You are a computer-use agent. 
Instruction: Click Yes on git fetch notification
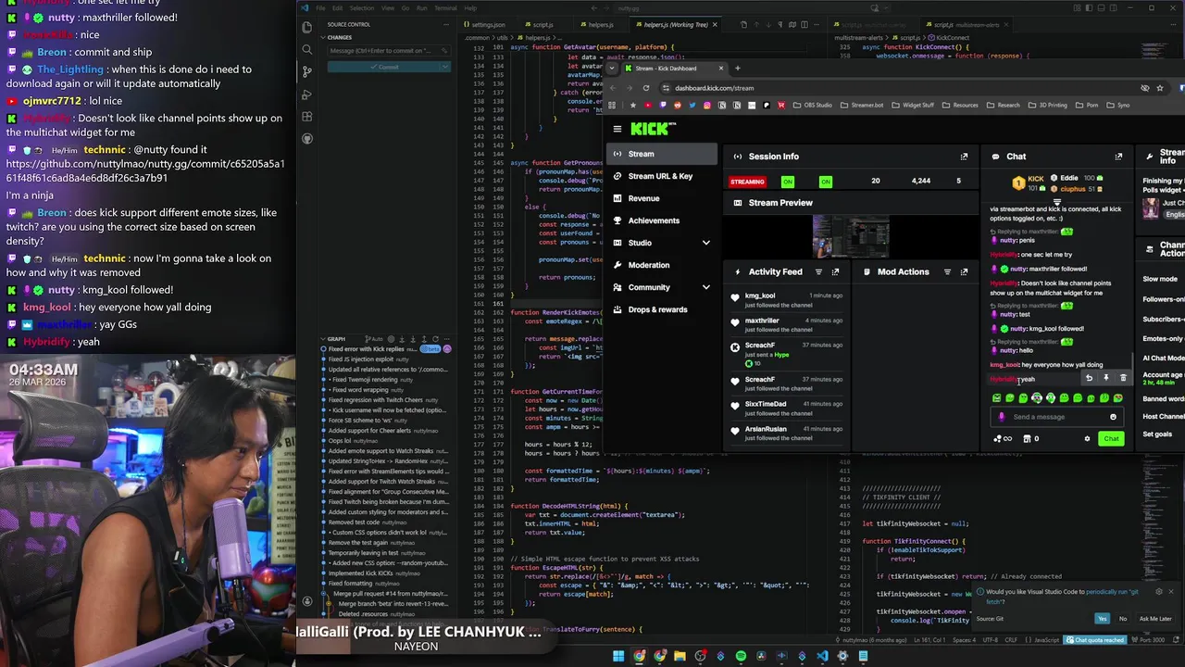[1102, 619]
